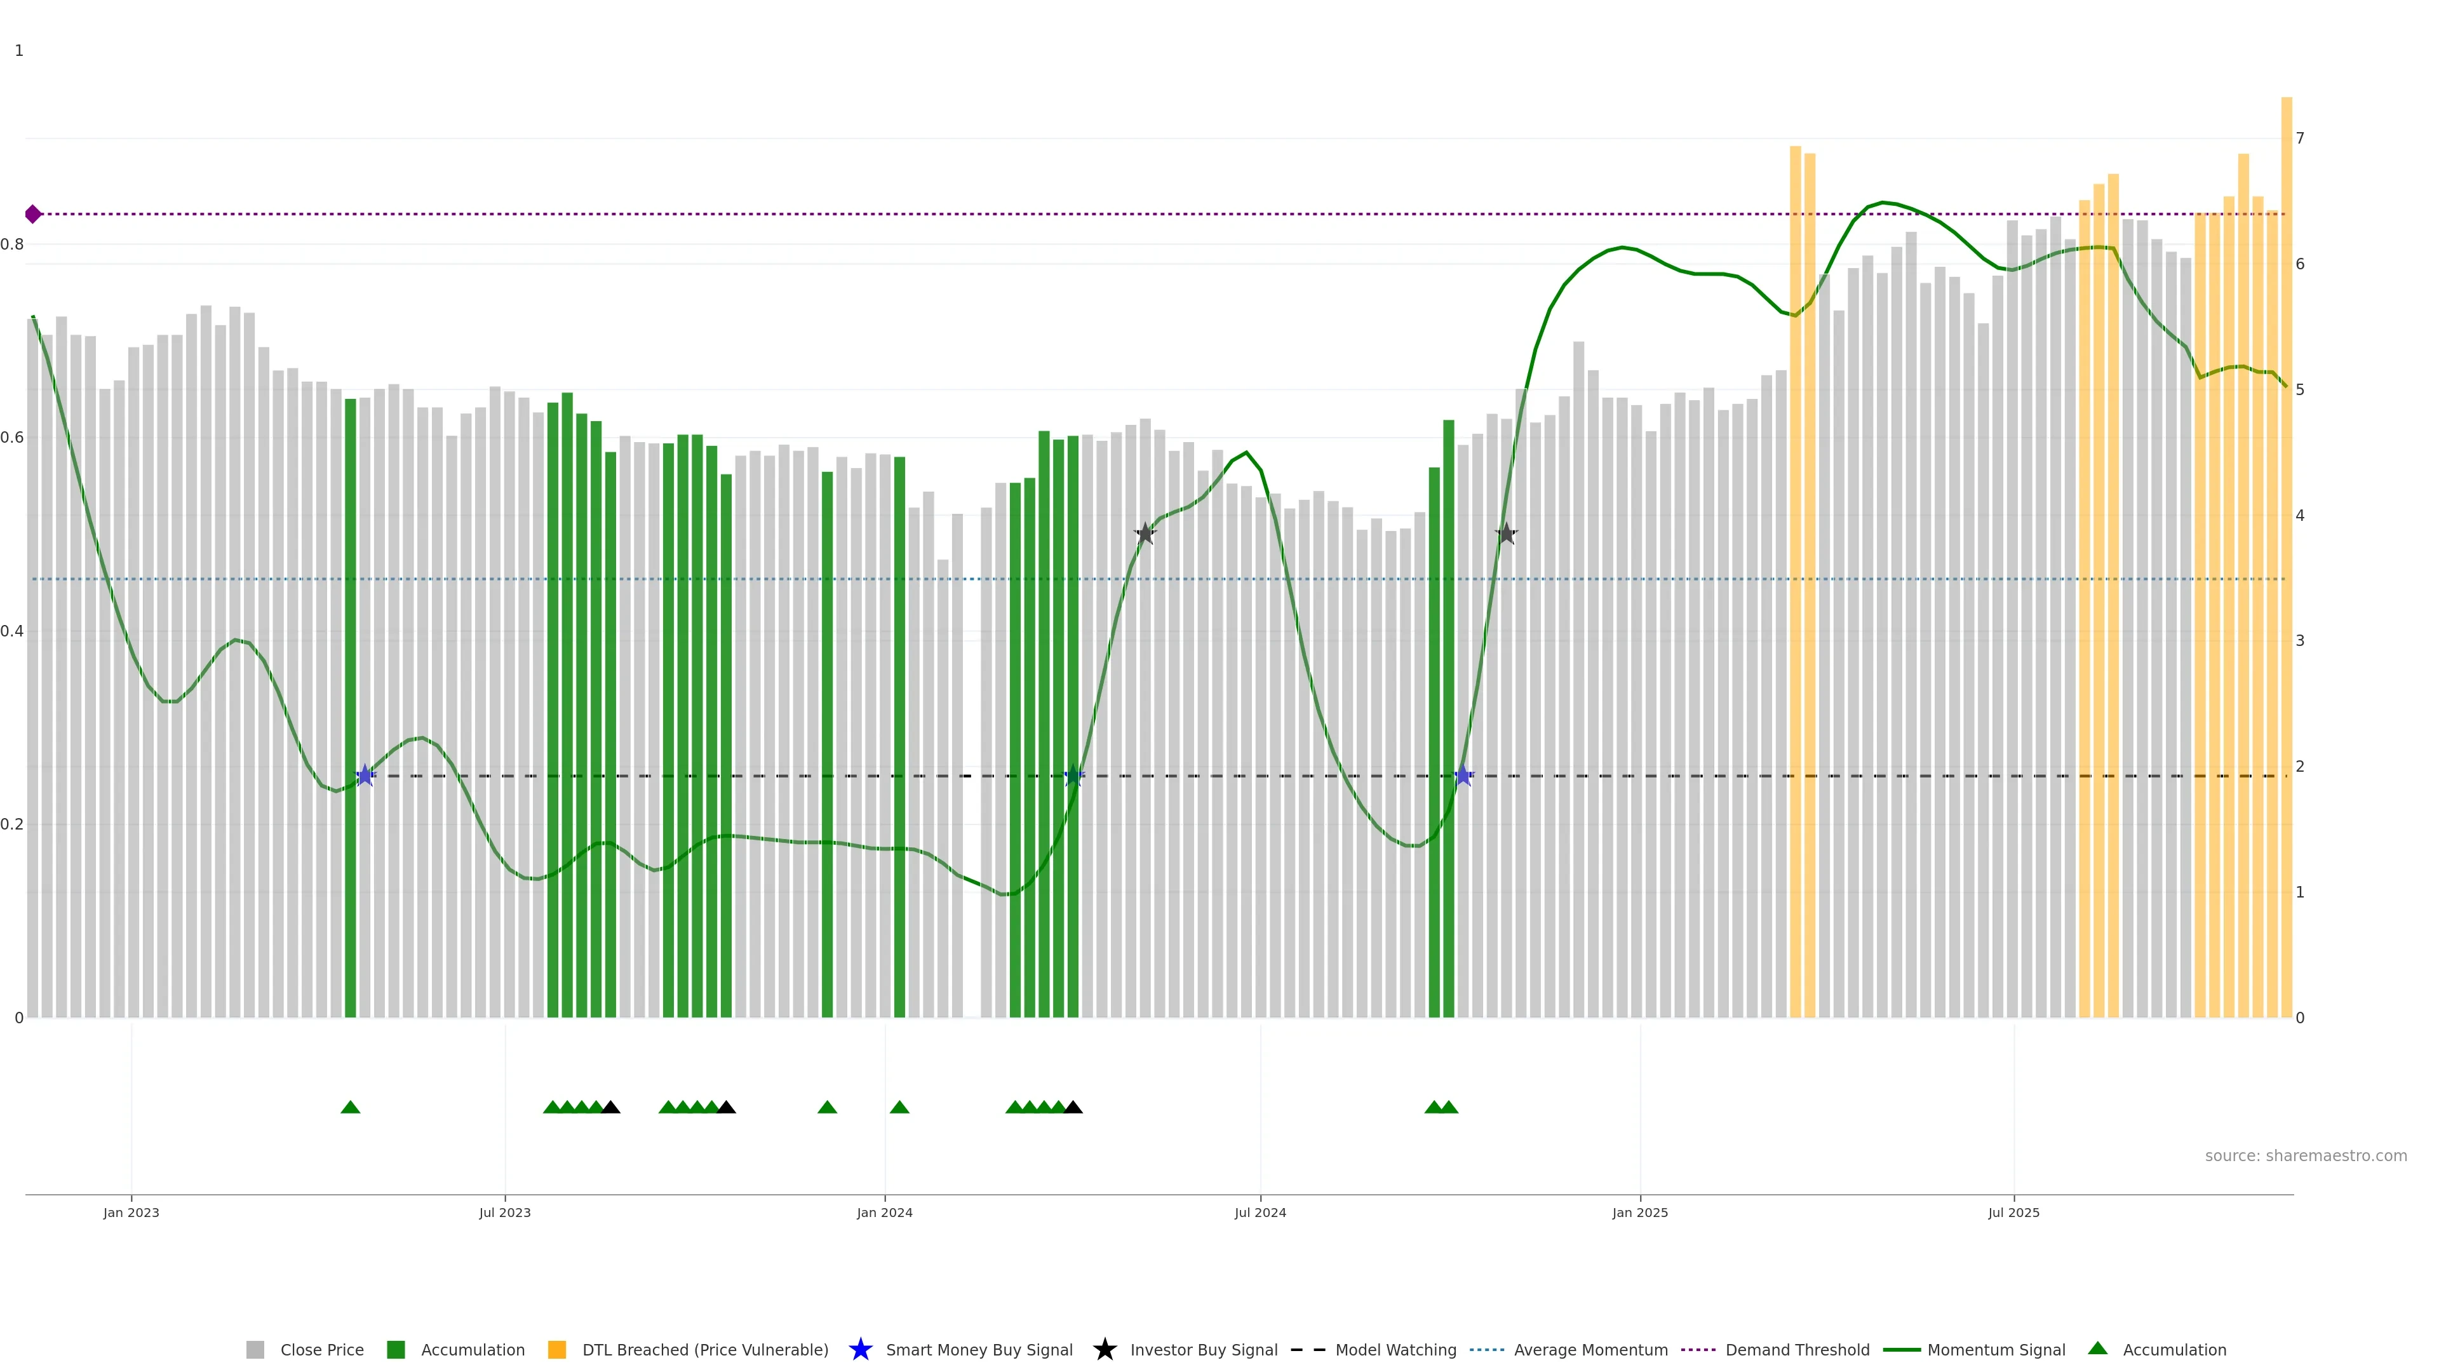Click the first green accumulation triangle below the chart
This screenshot has height=1372, width=2439.
(351, 1107)
